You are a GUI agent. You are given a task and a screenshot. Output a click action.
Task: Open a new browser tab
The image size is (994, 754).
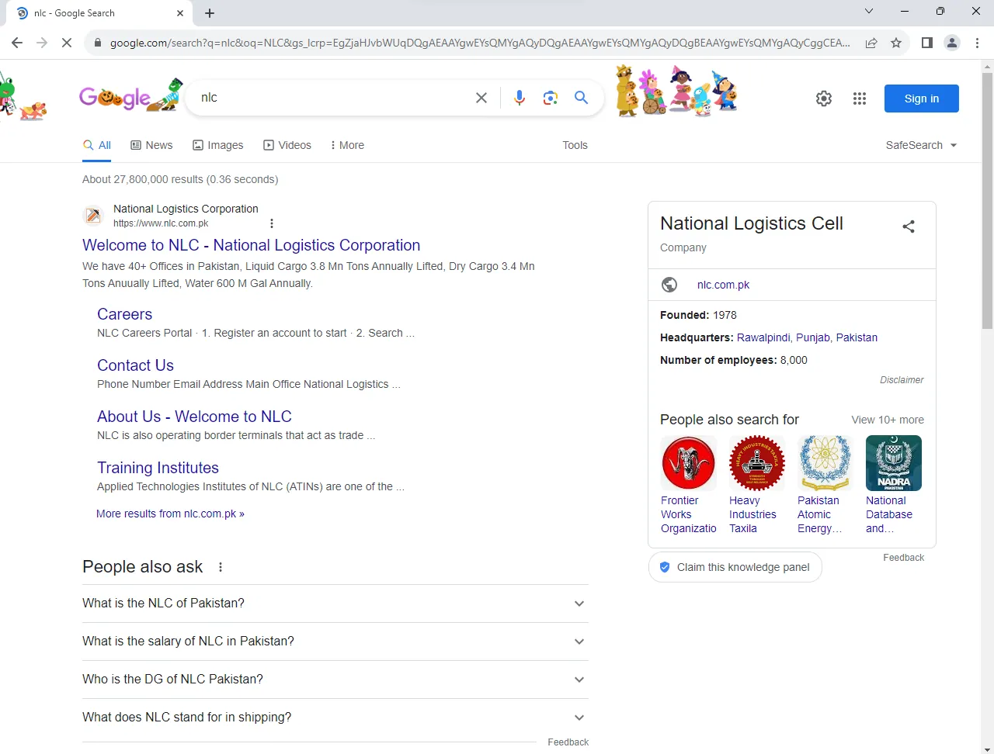click(210, 13)
